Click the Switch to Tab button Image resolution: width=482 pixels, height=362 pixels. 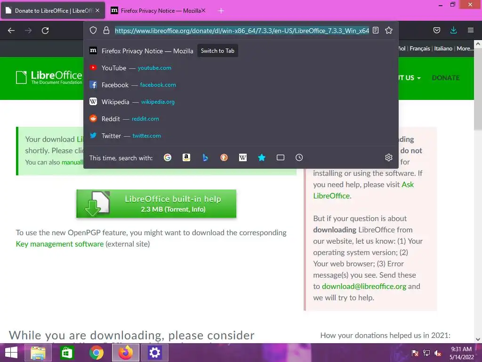click(x=217, y=51)
